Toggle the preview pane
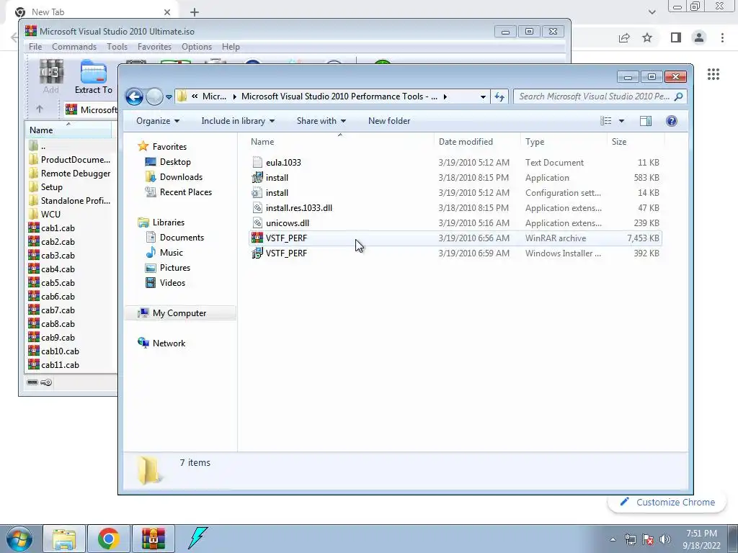The width and height of the screenshot is (738, 553). [x=646, y=121]
